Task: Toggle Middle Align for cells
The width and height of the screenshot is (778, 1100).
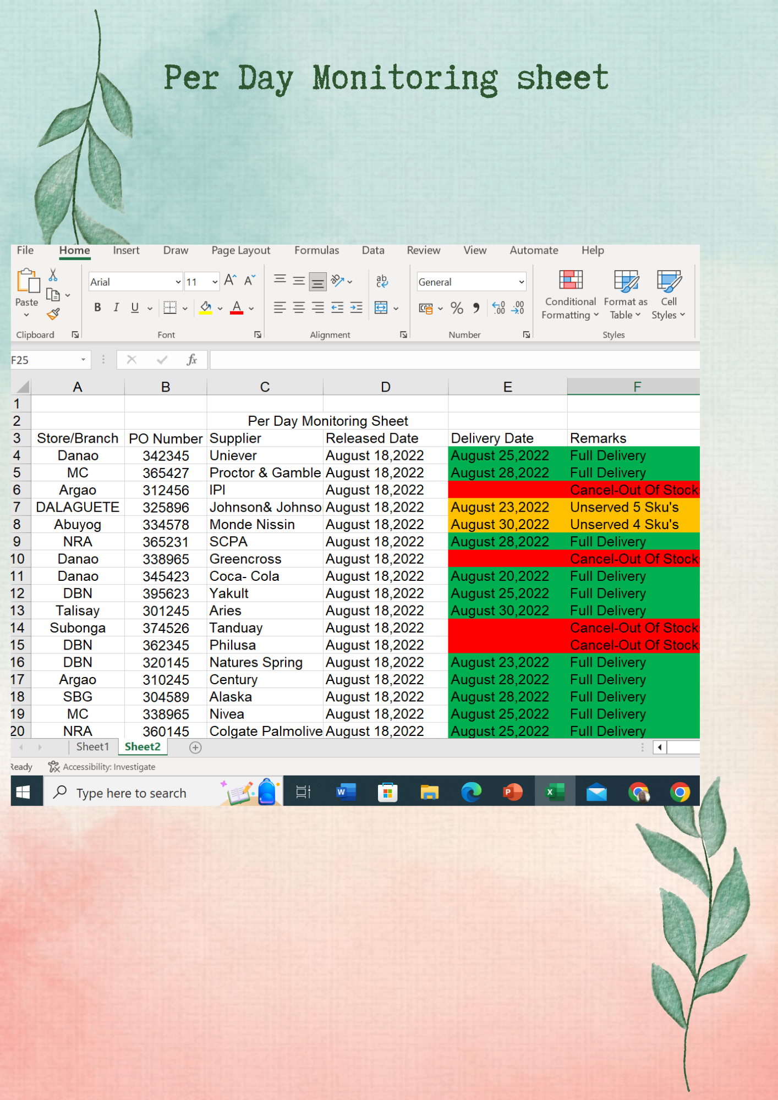Action: pos(299,281)
